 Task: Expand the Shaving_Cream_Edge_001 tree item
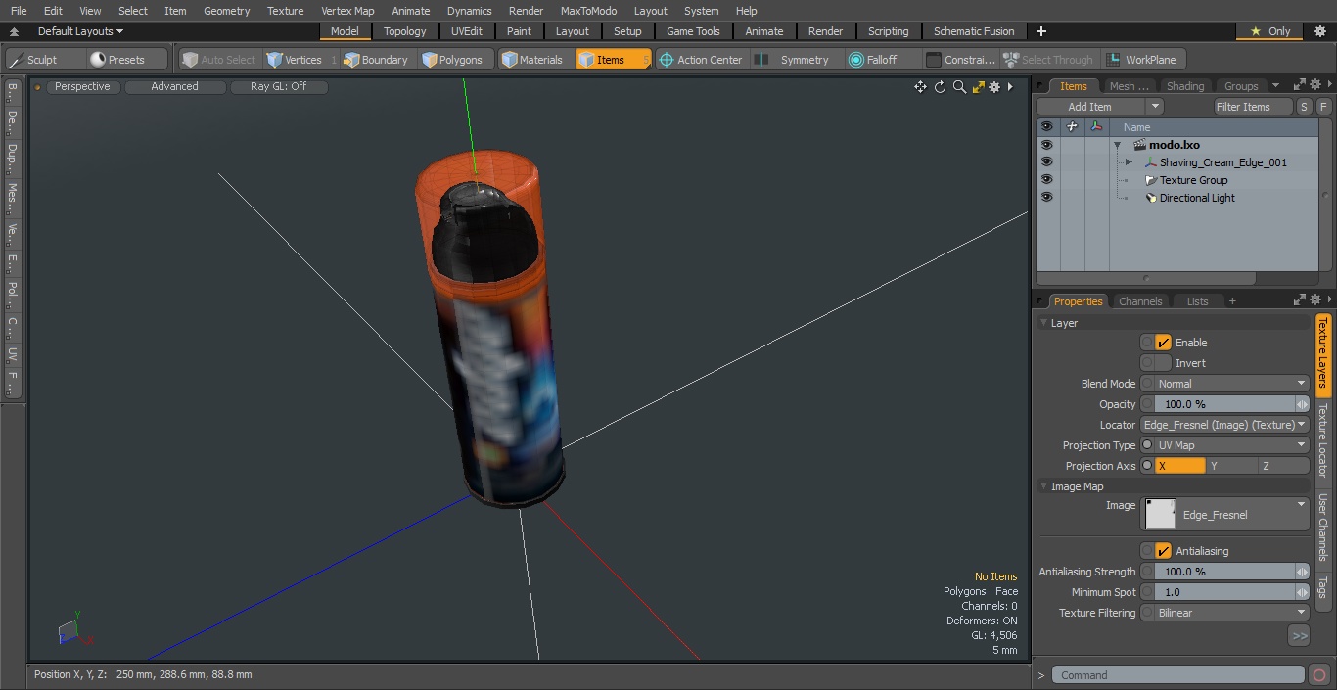(1129, 162)
